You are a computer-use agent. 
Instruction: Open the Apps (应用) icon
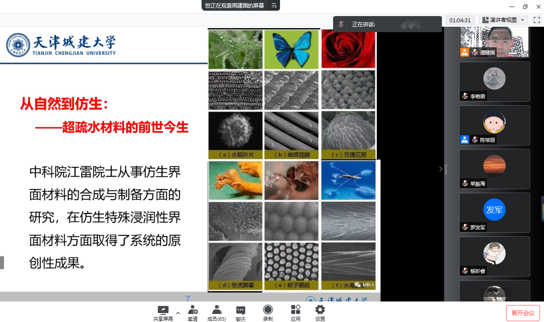pos(295,310)
